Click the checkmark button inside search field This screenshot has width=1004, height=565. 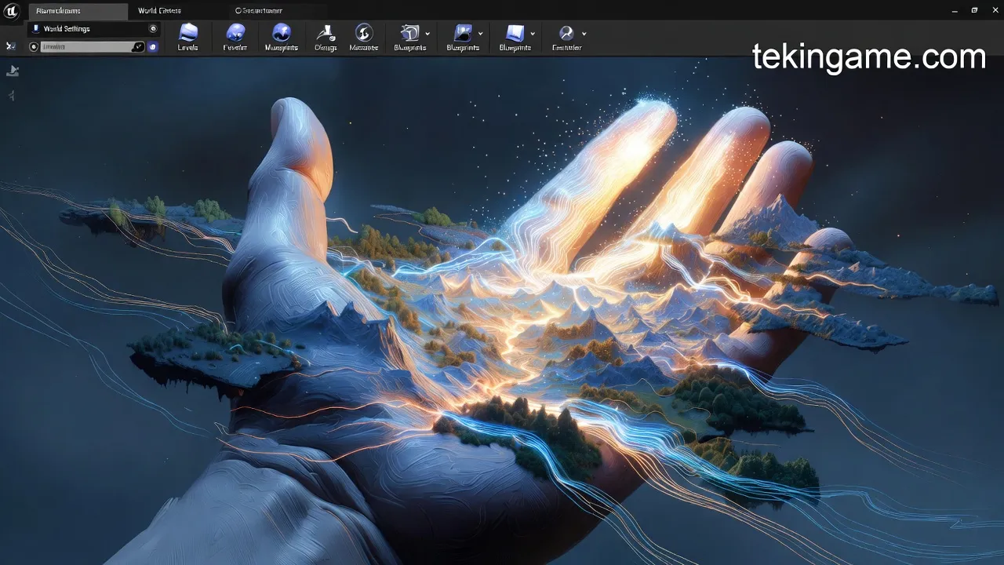pyautogui.click(x=138, y=47)
